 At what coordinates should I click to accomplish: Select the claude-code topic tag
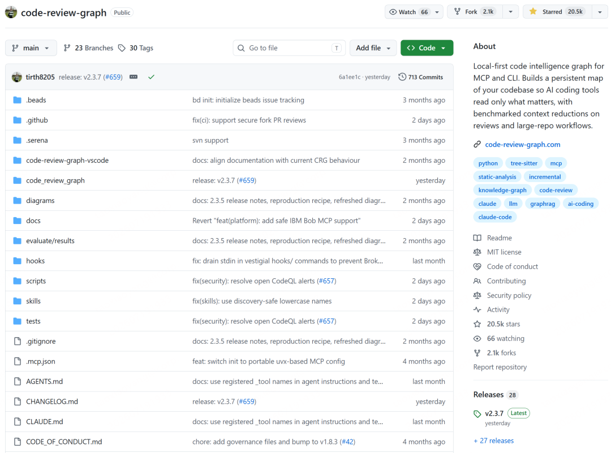click(495, 217)
